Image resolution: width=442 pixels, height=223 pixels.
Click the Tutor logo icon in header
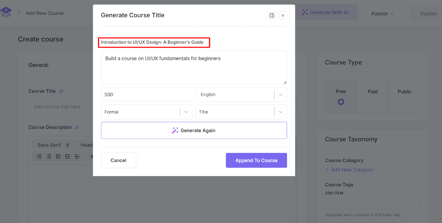6,12
